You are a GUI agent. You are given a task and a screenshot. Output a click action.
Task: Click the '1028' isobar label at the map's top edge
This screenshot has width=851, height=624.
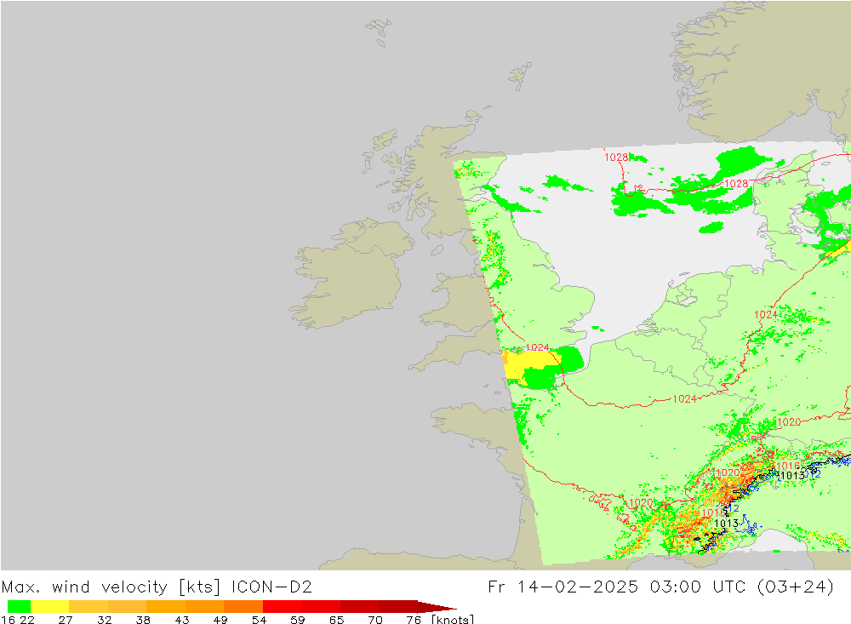point(616,157)
